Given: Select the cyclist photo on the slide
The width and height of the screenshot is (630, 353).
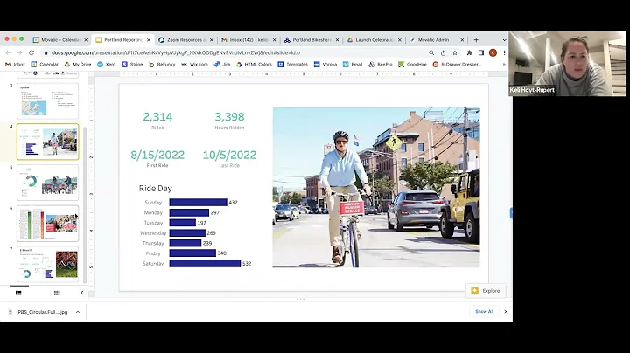Looking at the screenshot, I should [x=376, y=187].
